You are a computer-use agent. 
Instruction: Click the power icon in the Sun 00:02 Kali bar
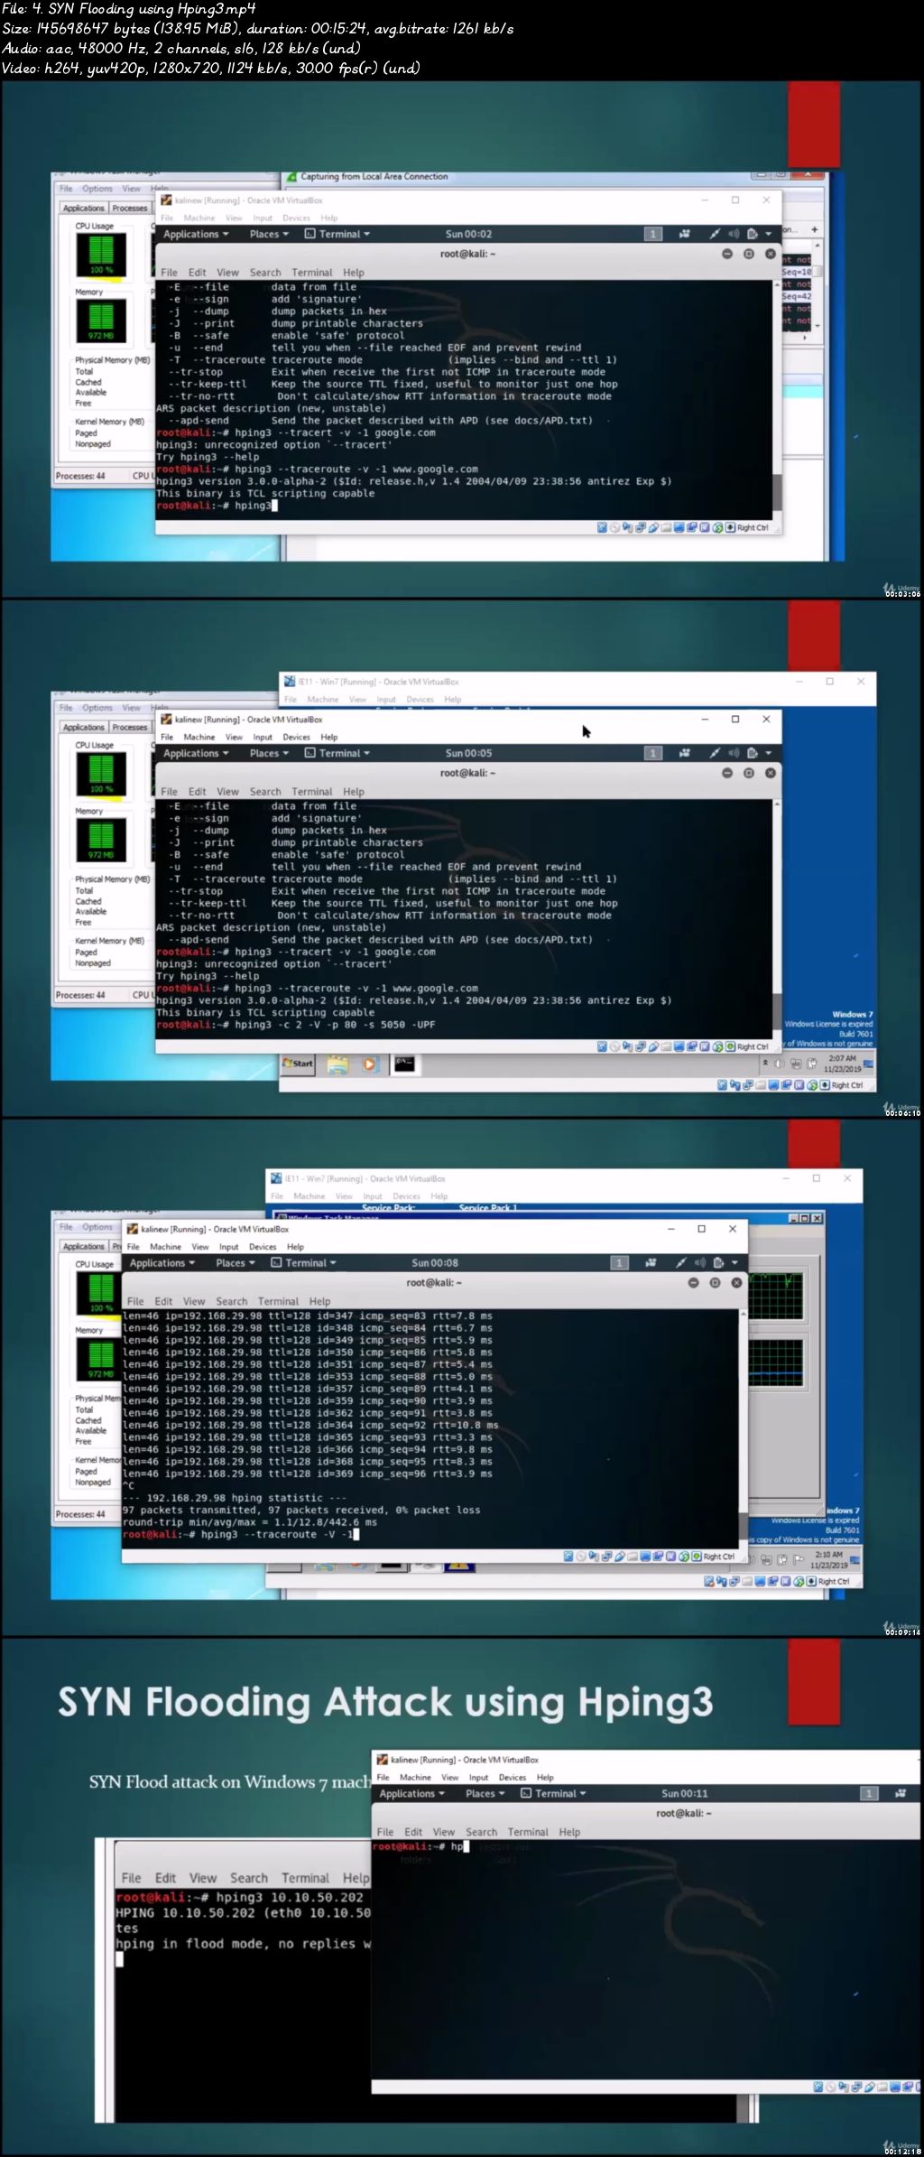(752, 234)
